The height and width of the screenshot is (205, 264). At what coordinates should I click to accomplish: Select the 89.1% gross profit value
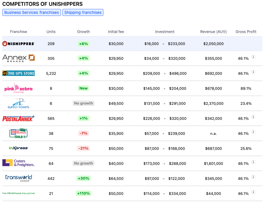(246, 88)
